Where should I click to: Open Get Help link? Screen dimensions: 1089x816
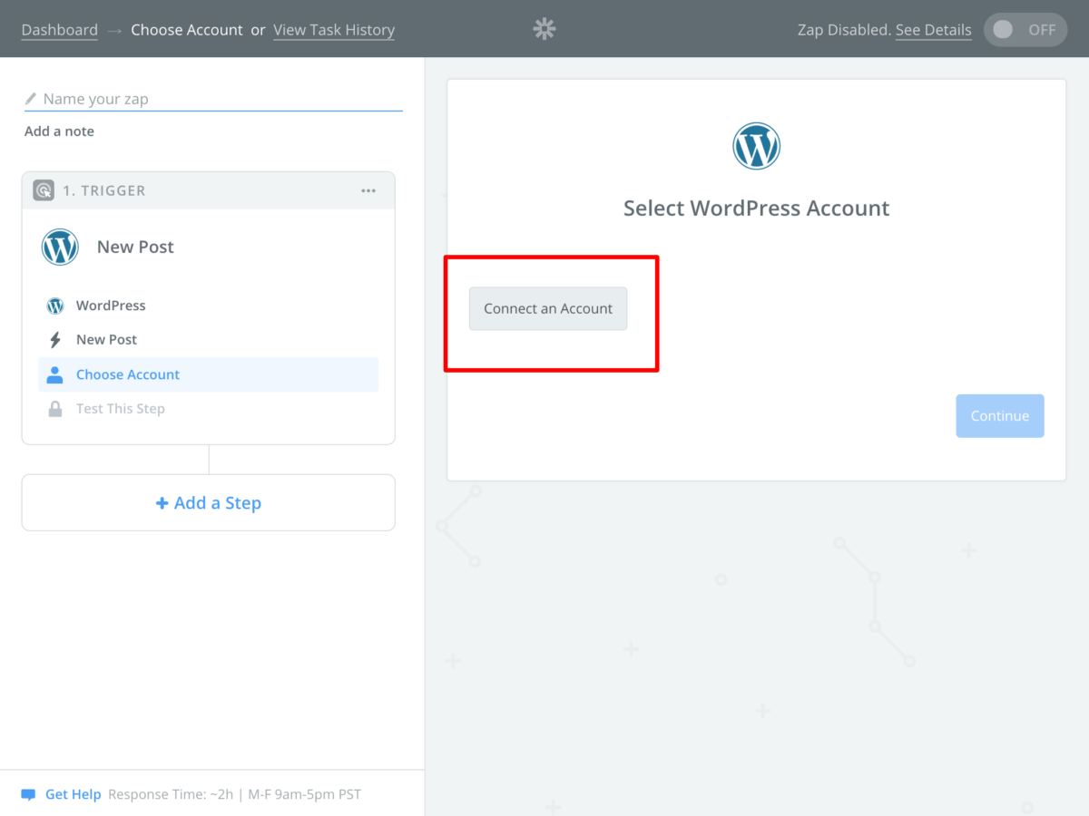click(x=73, y=794)
